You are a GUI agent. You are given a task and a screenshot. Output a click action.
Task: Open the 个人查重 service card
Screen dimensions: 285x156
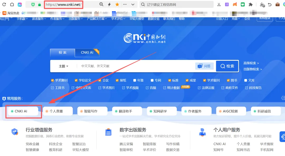[58, 111]
